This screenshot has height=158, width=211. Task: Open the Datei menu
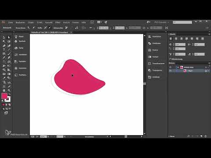click(11, 22)
